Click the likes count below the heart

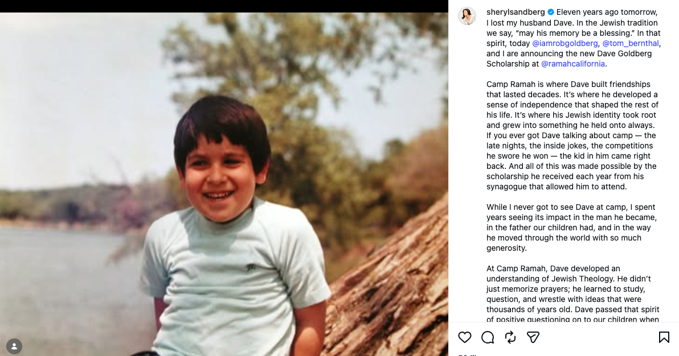pos(468,354)
